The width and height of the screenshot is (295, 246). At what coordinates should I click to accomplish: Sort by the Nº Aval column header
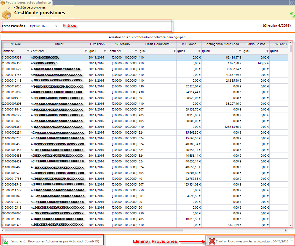16,44
